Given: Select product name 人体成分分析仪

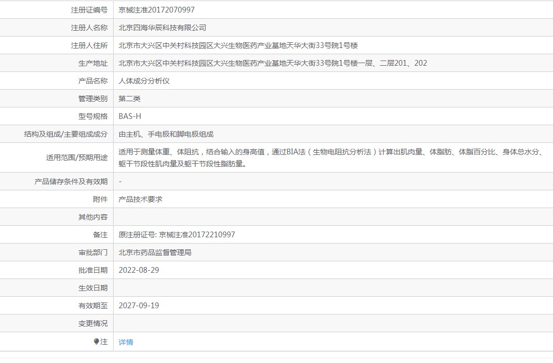Looking at the screenshot, I should 144,81.
